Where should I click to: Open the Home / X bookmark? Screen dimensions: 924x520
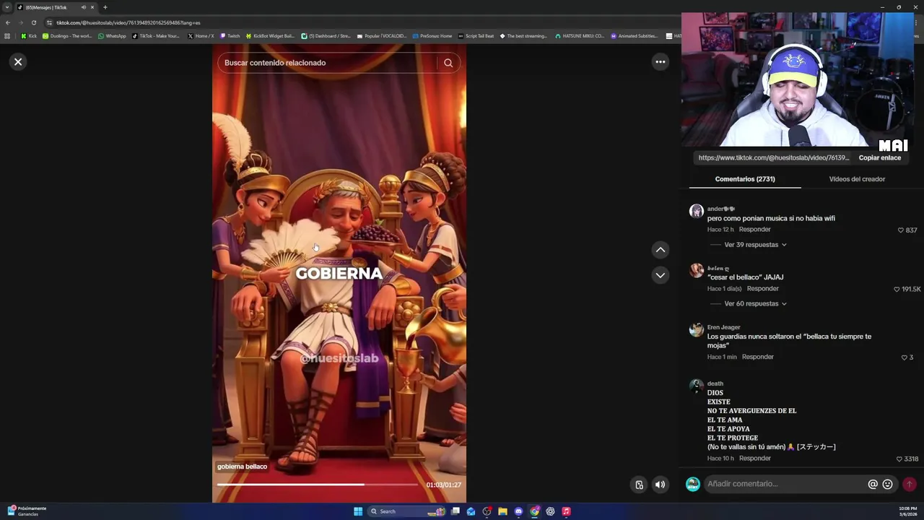coord(201,36)
